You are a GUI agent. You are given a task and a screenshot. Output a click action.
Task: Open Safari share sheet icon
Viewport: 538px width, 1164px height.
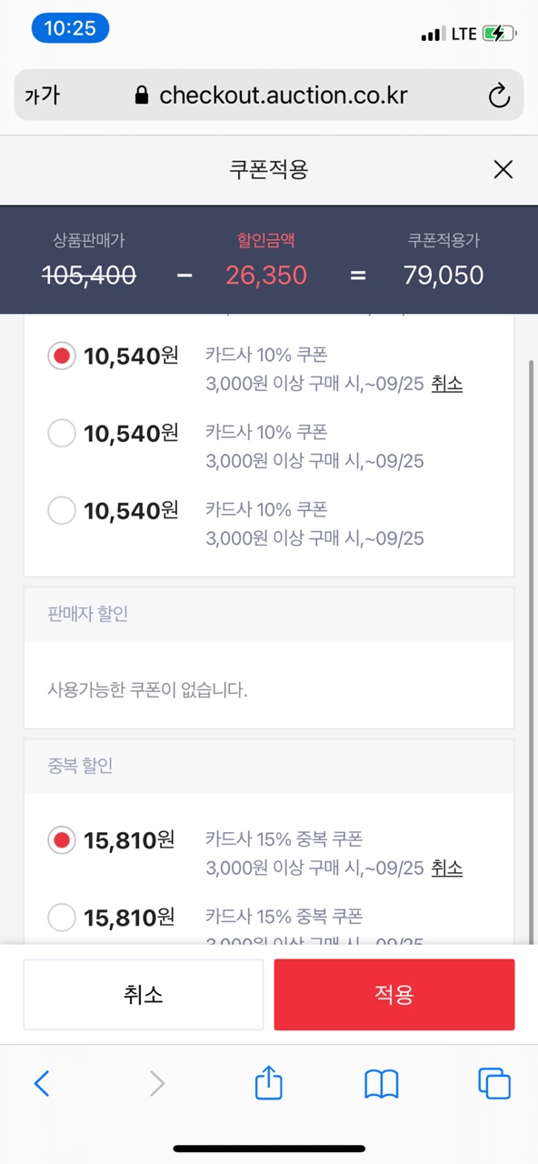coord(268,1083)
